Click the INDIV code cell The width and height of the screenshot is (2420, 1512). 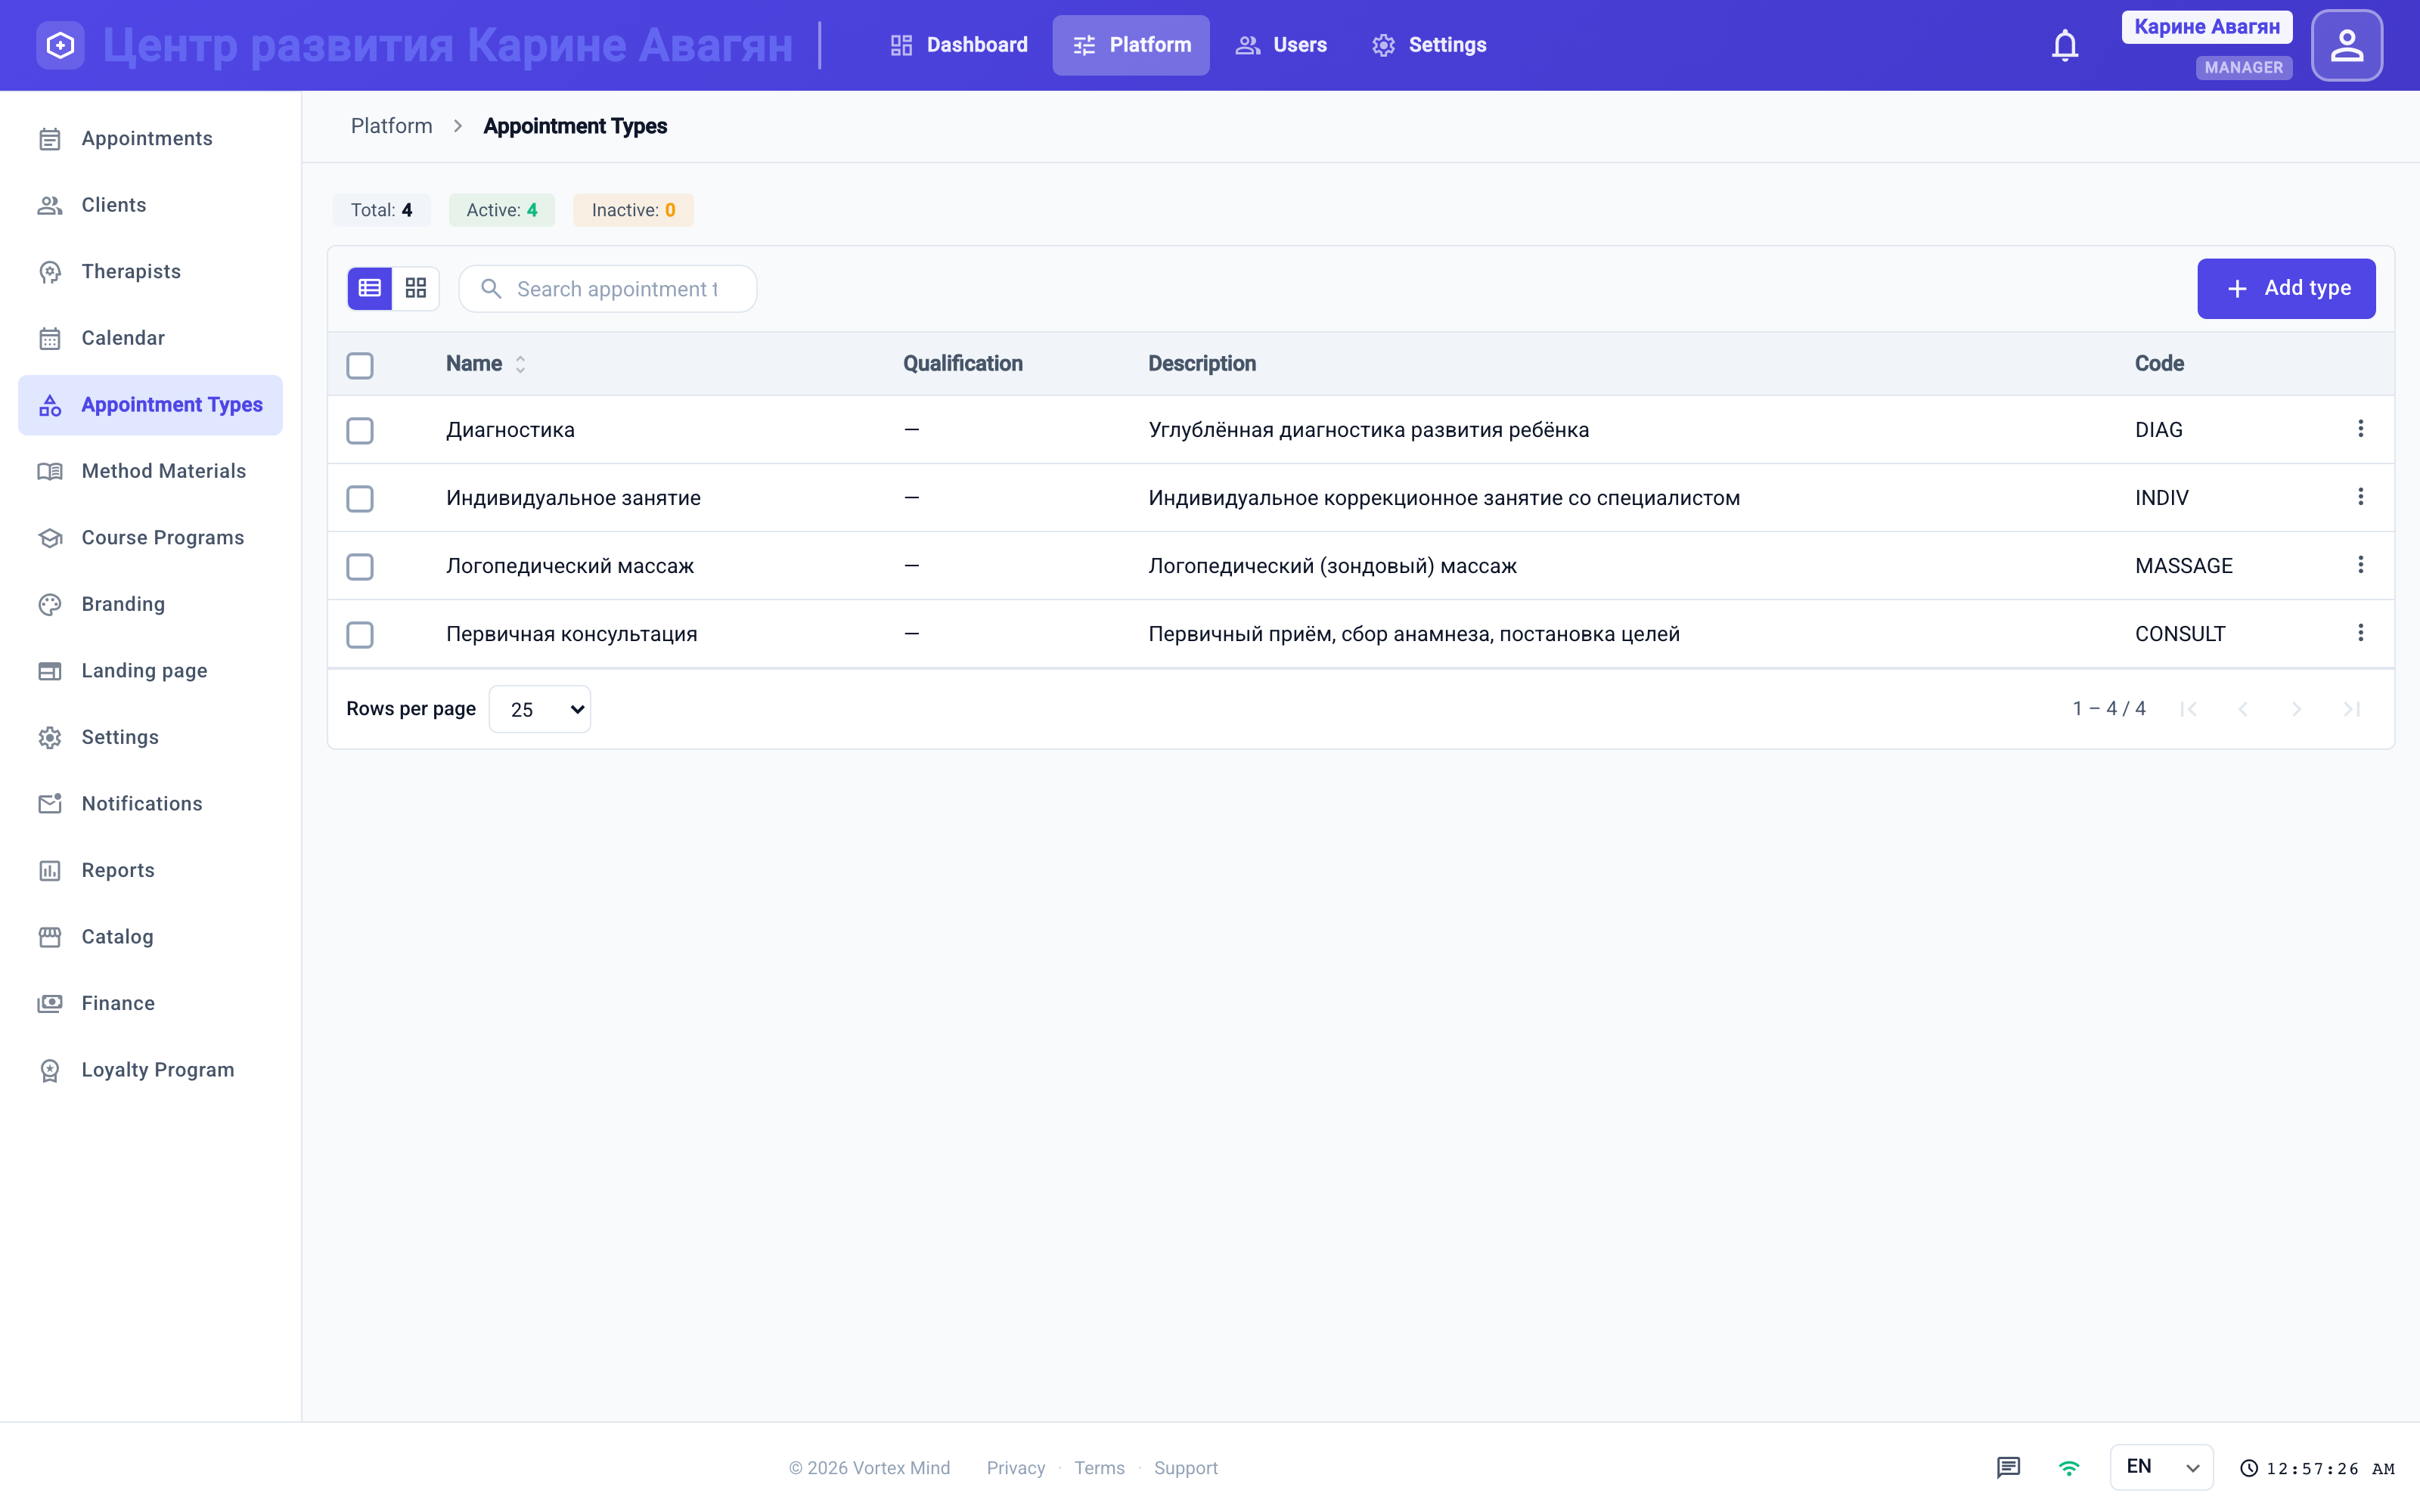click(2162, 498)
